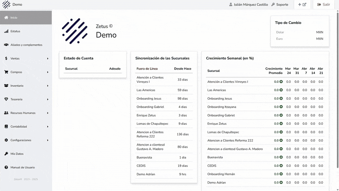Open the Inicio menu item
The width and height of the screenshot is (339, 191).
[x=26, y=17]
